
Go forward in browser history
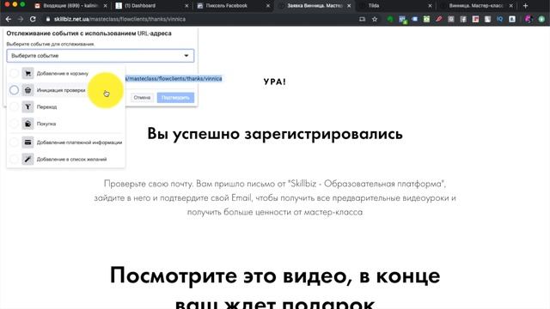[21, 19]
